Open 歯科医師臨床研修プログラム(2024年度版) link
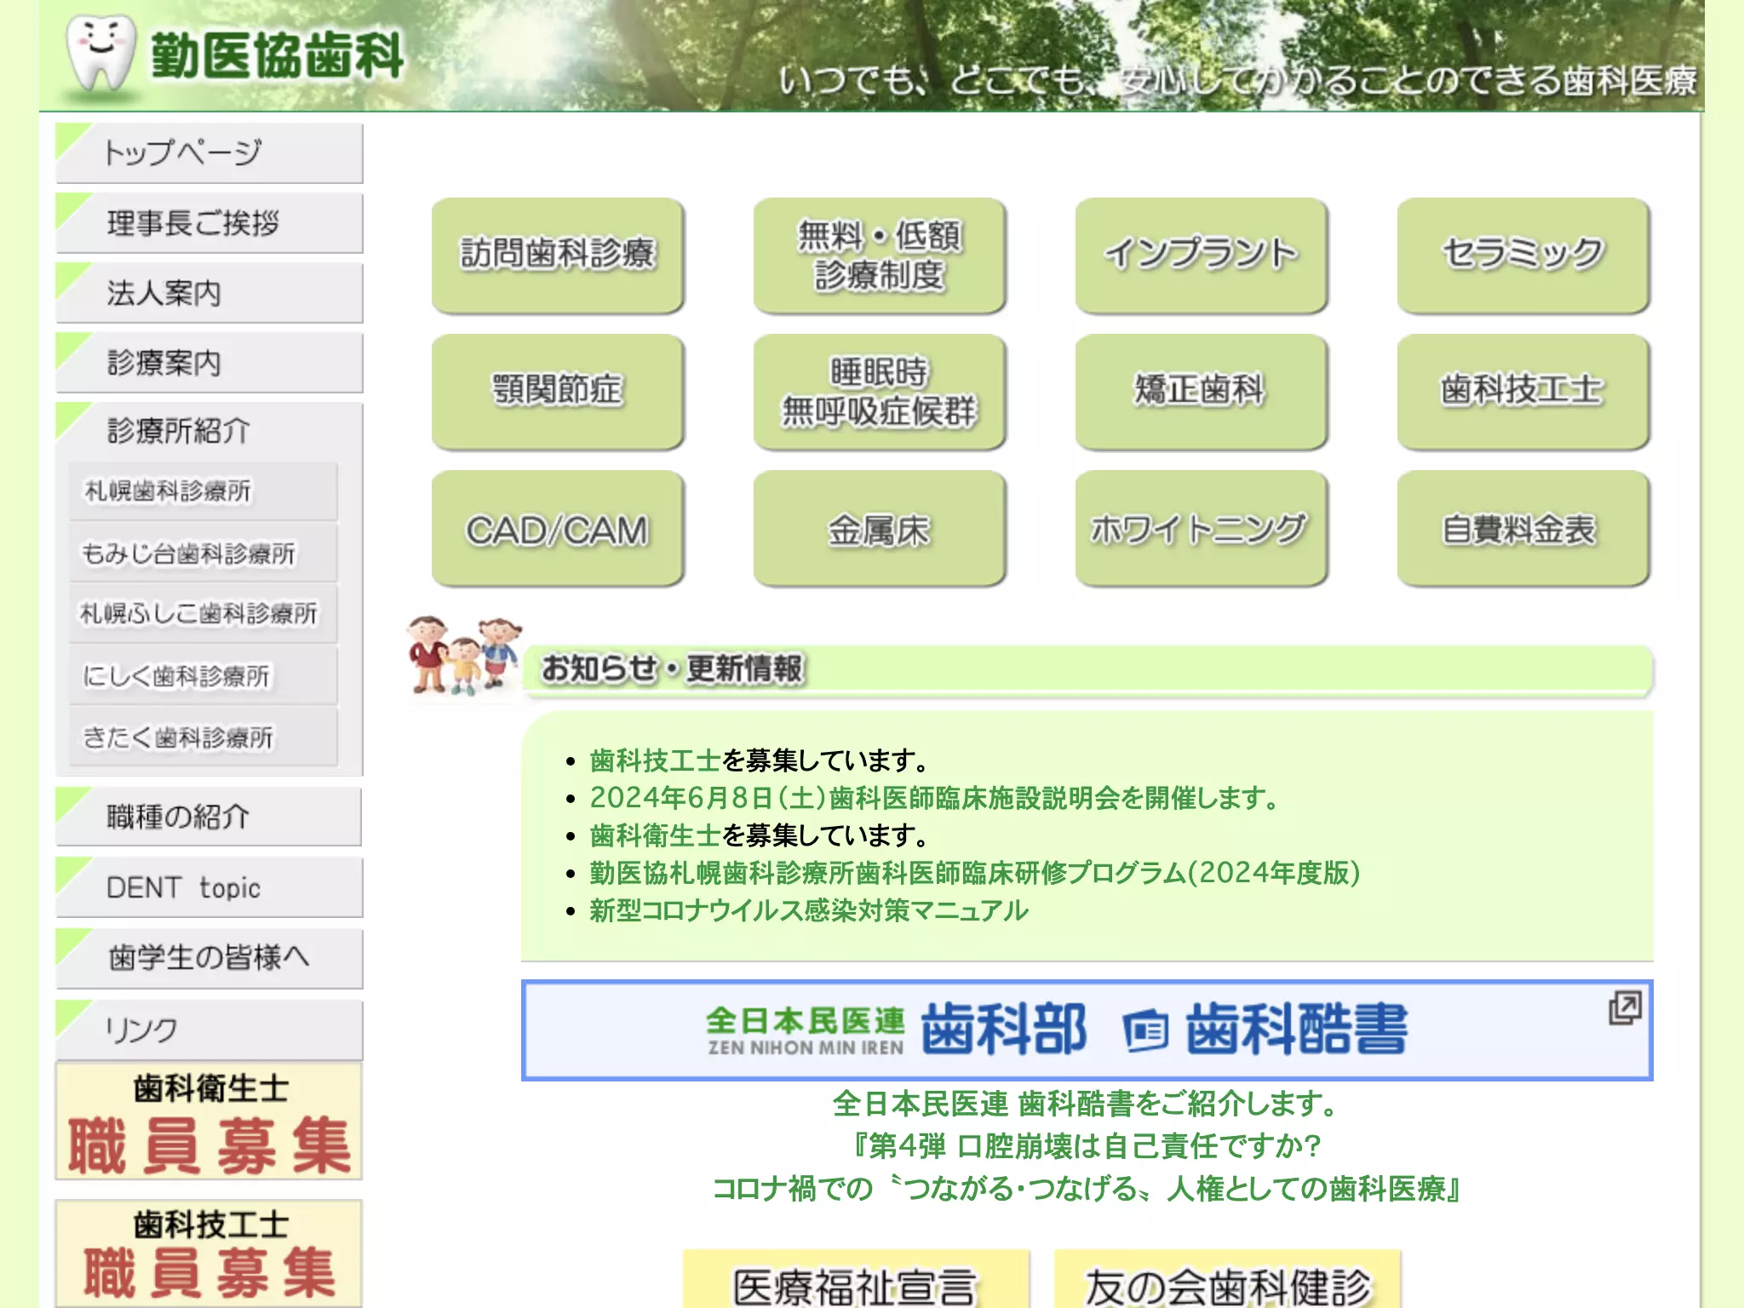Screen dimensions: 1744x1308 [975, 873]
